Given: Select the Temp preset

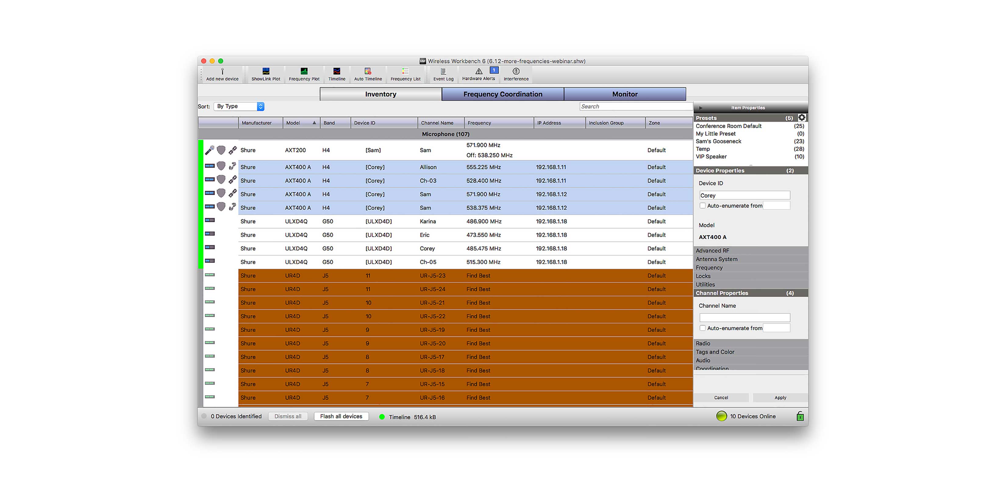Looking at the screenshot, I should tap(750, 149).
